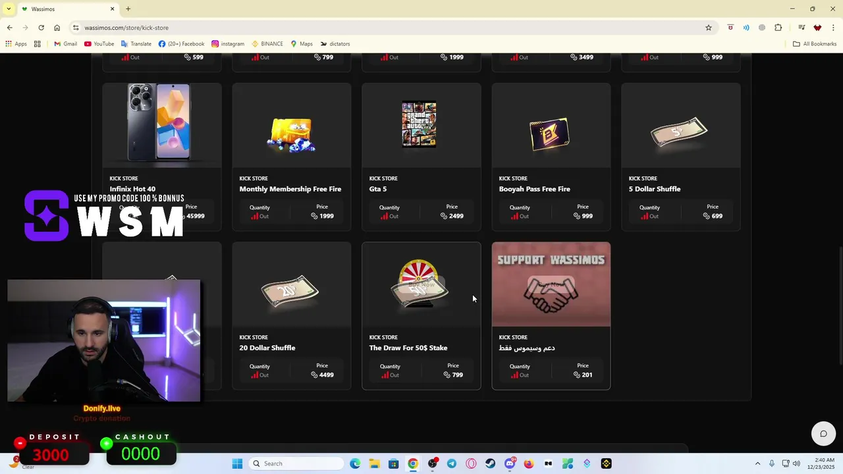843x474 pixels.
Task: Open Telegram from the taskbar
Action: tap(451, 463)
